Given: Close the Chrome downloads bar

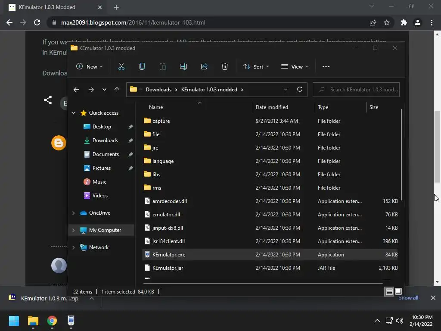Looking at the screenshot, I should click(x=433, y=298).
